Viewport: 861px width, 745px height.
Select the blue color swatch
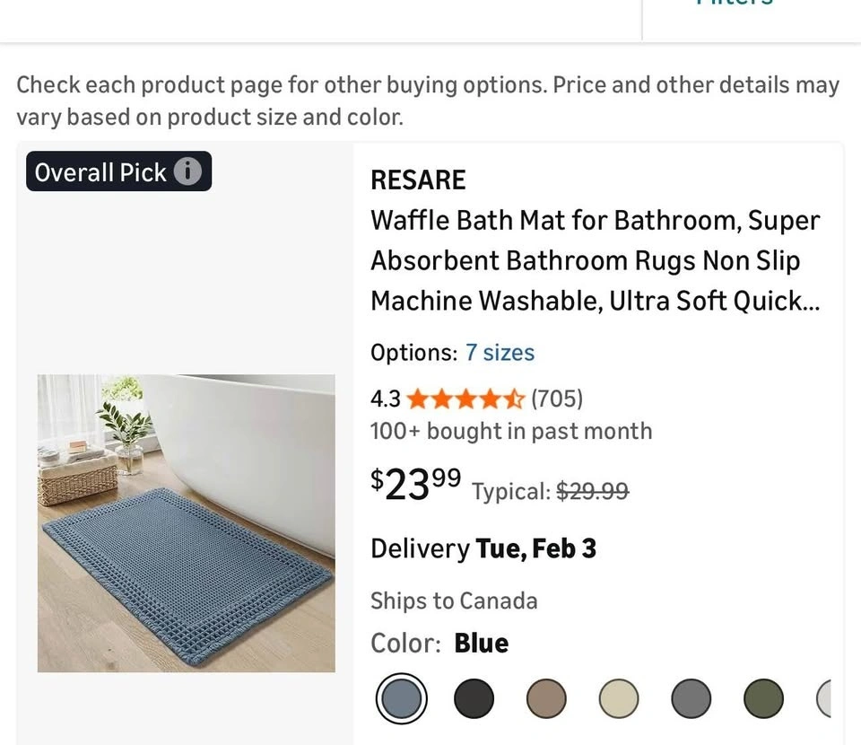pos(401,698)
